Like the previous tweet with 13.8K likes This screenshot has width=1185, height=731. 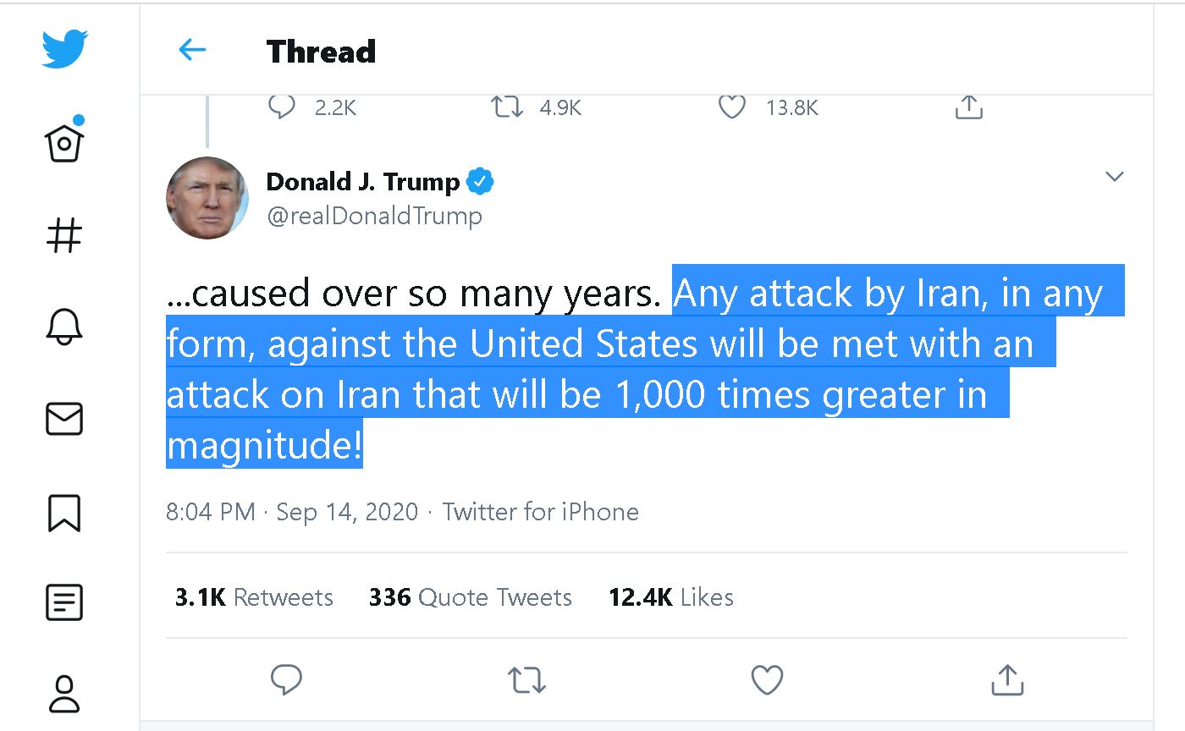tap(731, 107)
